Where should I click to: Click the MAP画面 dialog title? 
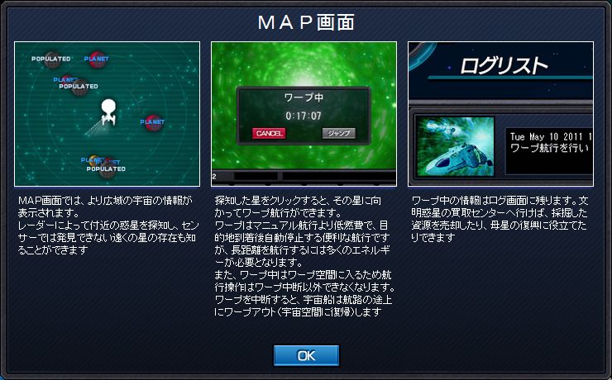[x=306, y=22]
